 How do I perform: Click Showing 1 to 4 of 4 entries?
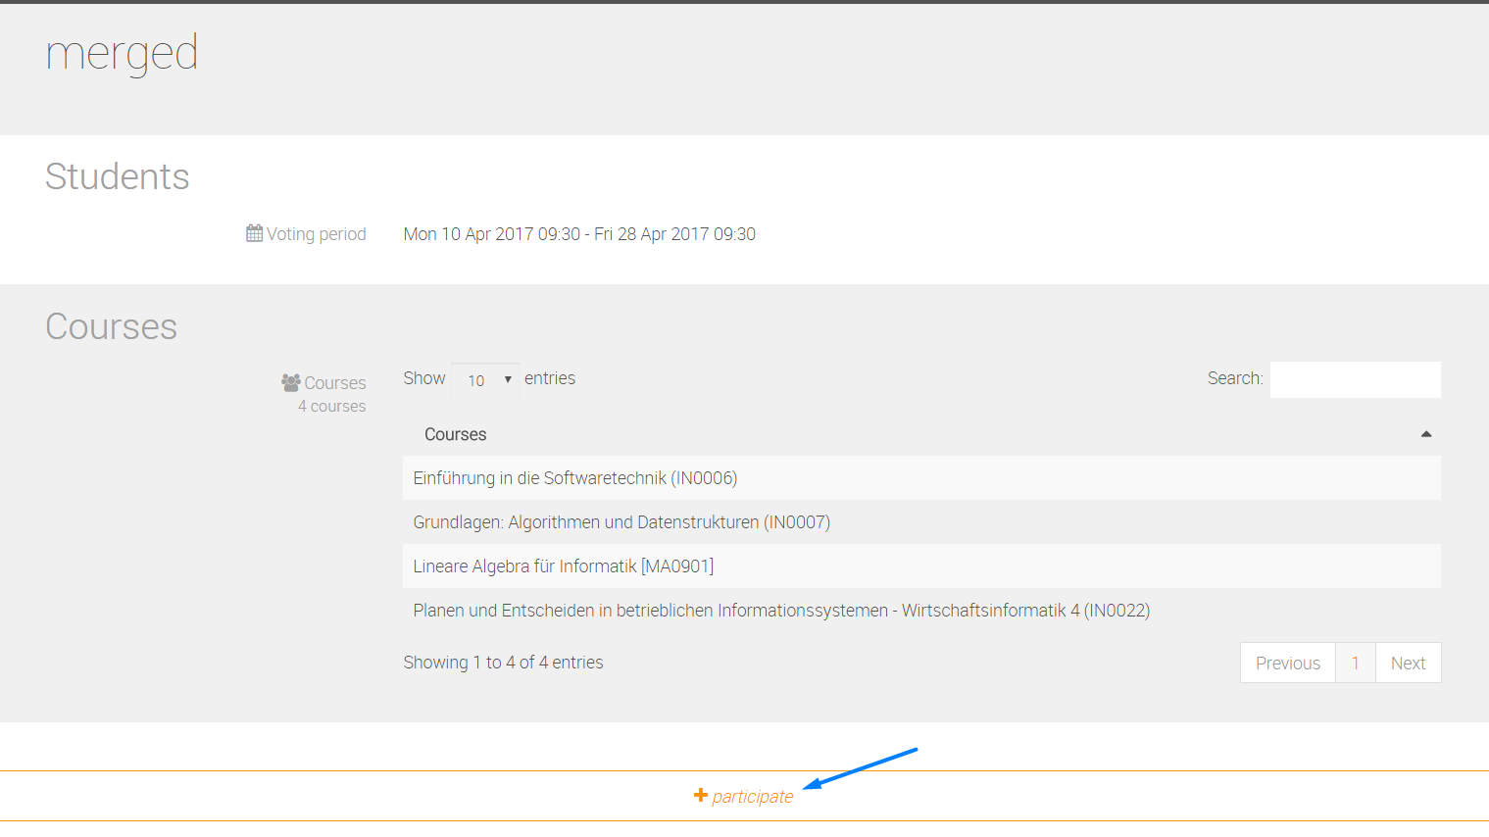point(503,663)
